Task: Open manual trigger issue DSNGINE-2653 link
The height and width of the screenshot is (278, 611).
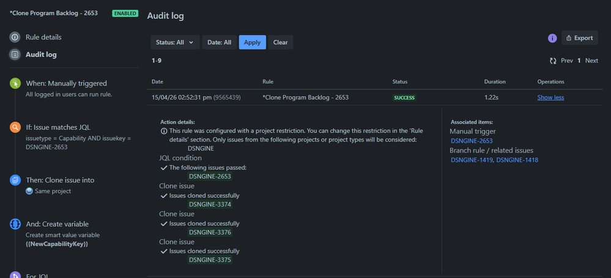Action: pos(472,141)
